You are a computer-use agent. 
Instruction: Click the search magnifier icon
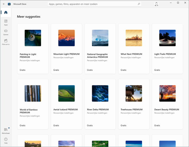pos(139,4)
